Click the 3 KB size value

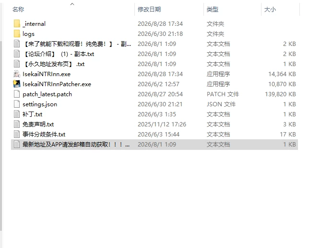[x=289, y=124]
